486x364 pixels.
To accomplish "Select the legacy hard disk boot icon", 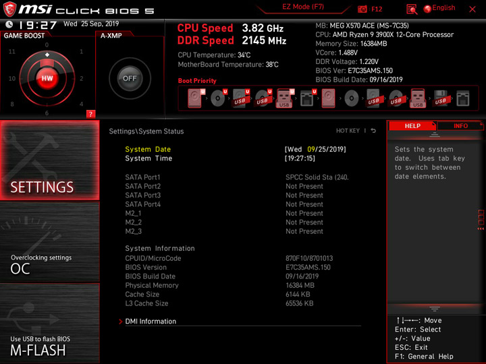I will pyautogui.click(x=329, y=98).
